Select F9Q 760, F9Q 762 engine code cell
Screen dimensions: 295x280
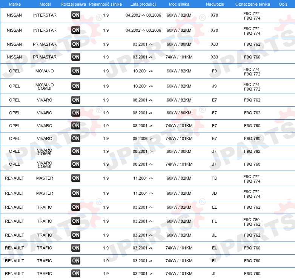pos(252,222)
